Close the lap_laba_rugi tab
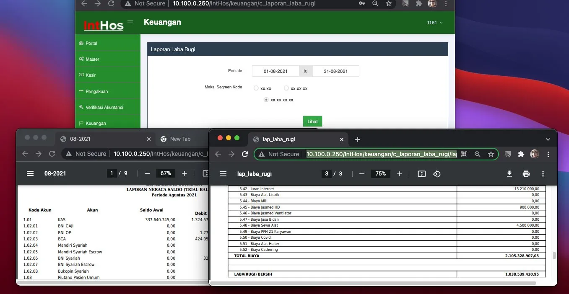 coord(342,139)
